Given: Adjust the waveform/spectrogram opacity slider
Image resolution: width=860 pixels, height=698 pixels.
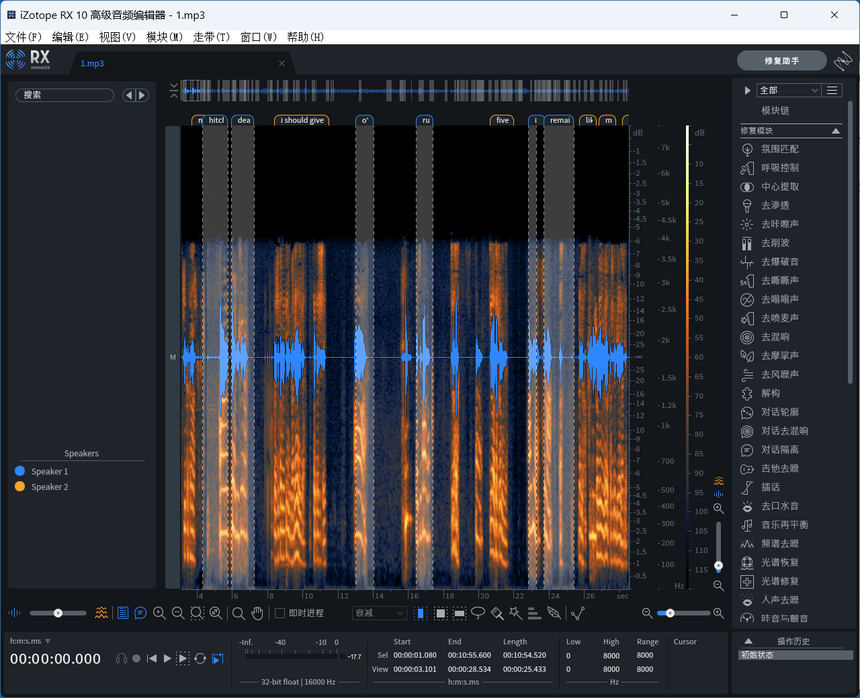Looking at the screenshot, I should click(58, 613).
